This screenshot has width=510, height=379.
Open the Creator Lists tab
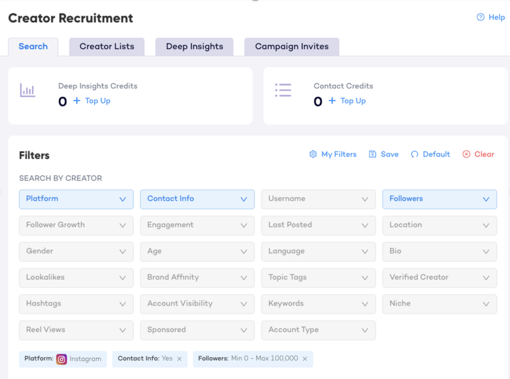tap(107, 47)
